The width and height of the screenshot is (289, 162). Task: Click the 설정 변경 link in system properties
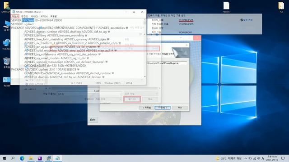[247, 20]
